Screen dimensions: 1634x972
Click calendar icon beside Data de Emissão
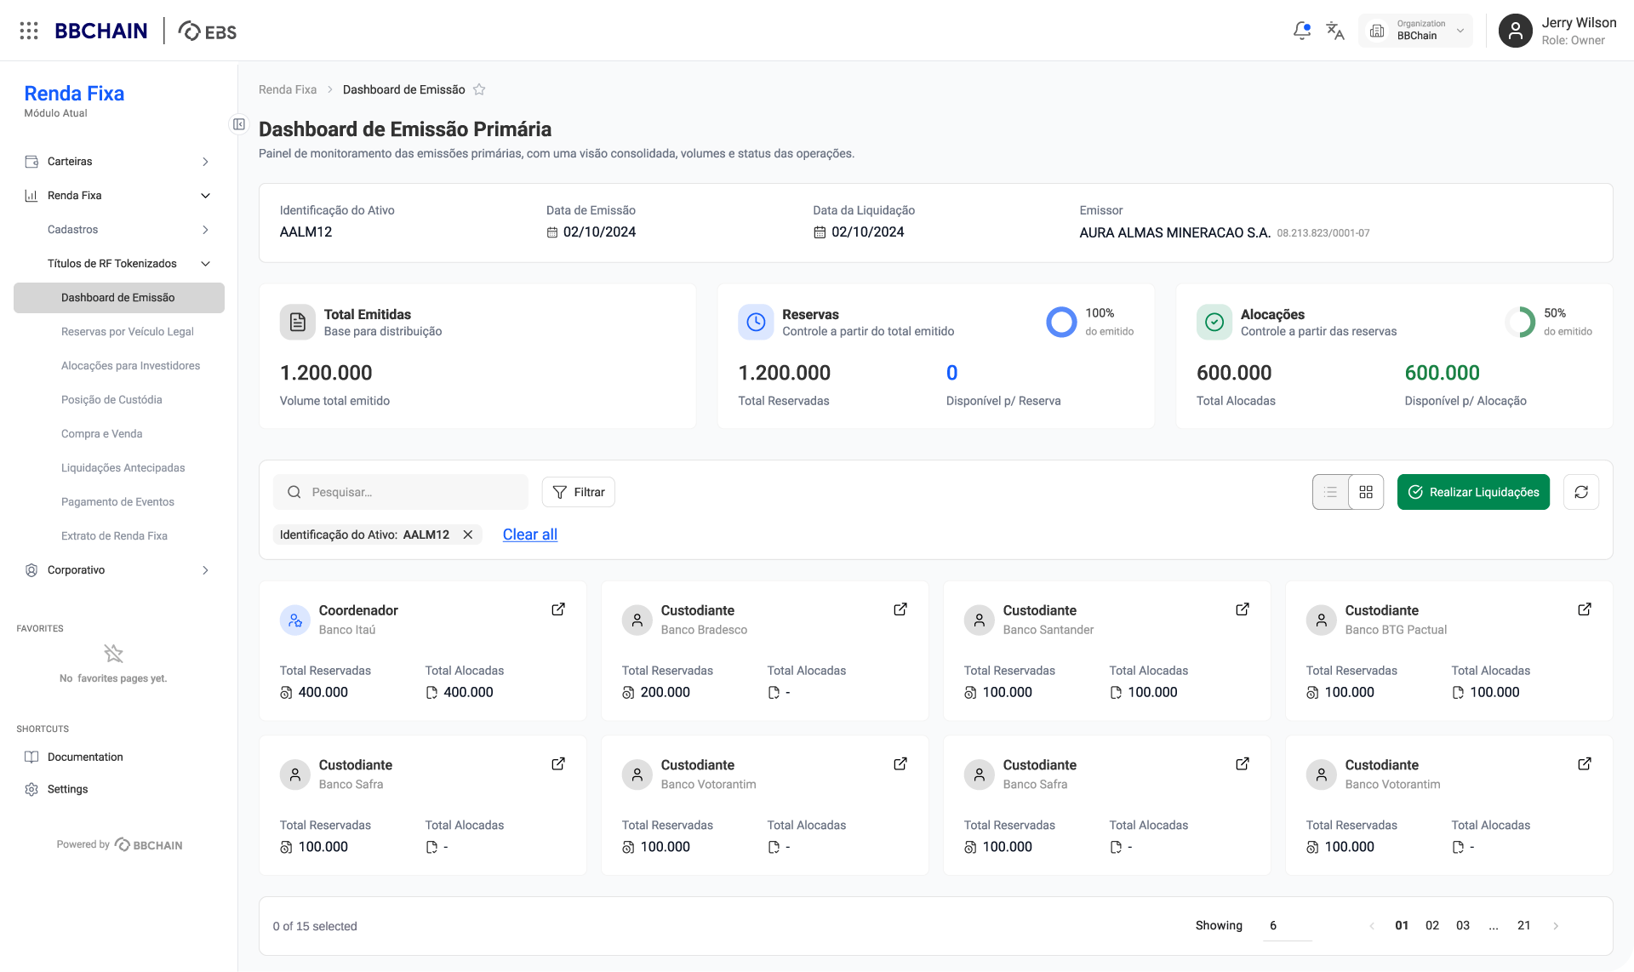pos(552,232)
